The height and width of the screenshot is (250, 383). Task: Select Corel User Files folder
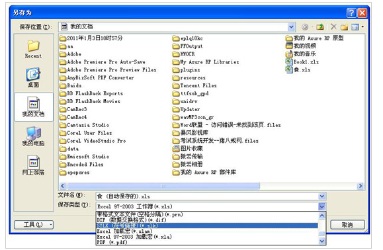[85, 133]
